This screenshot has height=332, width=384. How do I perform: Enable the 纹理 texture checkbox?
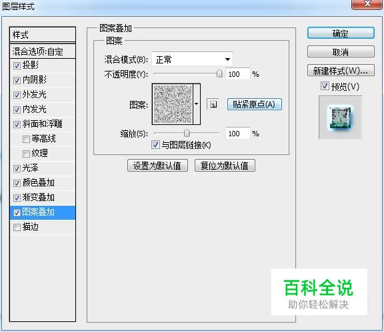tap(26, 154)
